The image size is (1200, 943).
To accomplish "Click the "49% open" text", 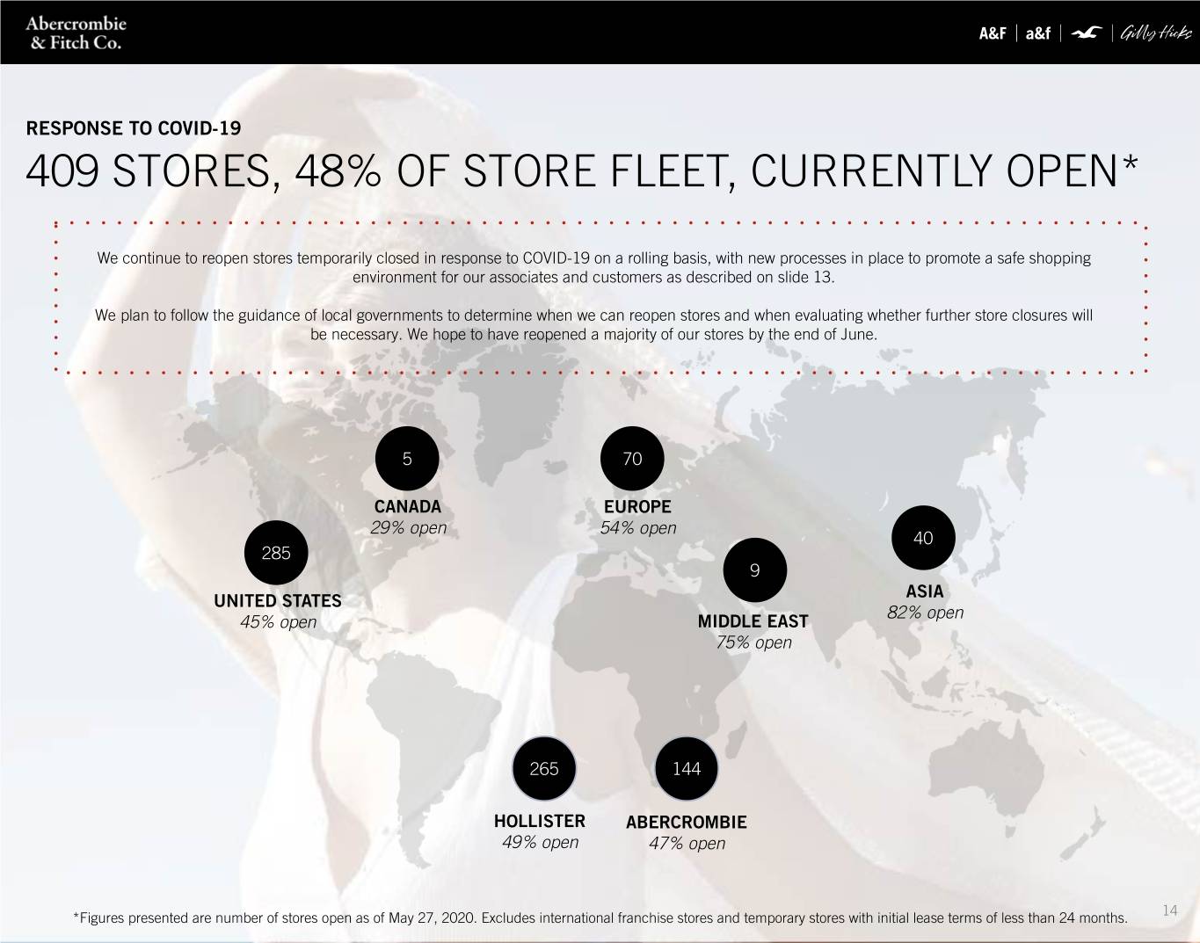I will (x=540, y=842).
